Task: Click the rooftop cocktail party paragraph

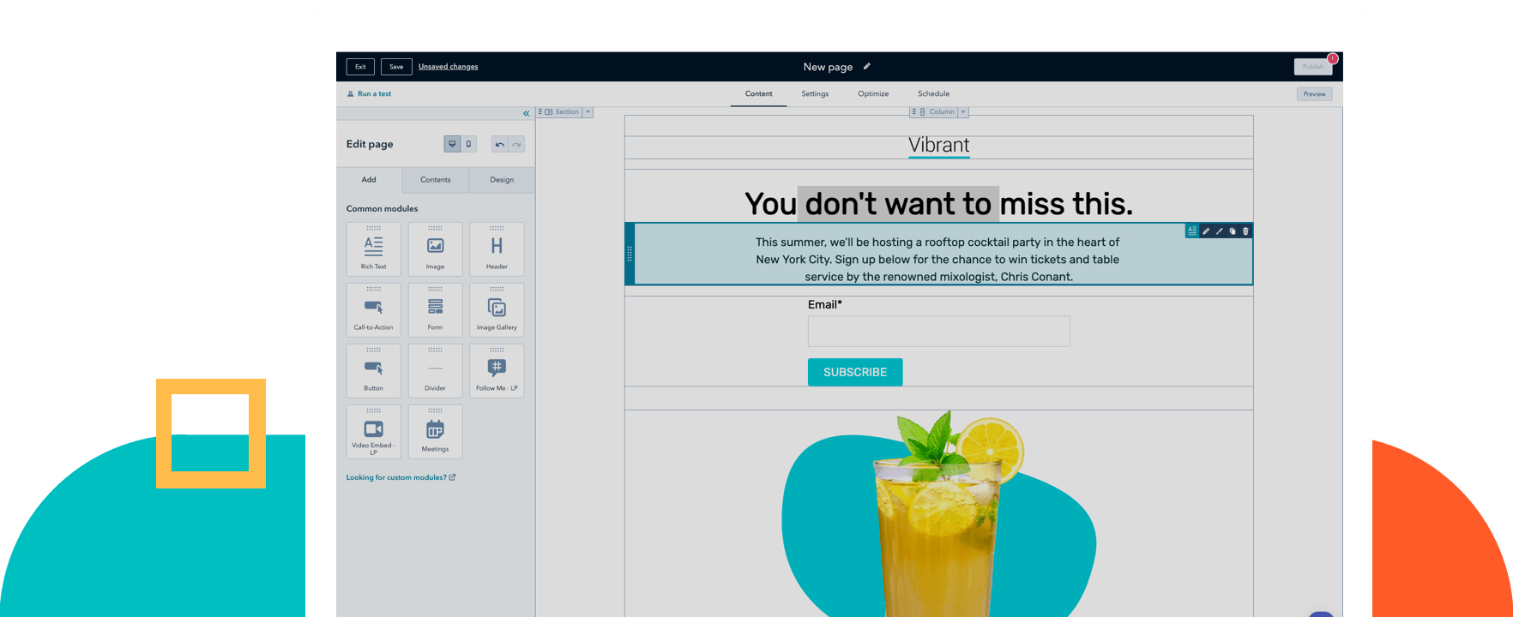Action: click(x=937, y=260)
